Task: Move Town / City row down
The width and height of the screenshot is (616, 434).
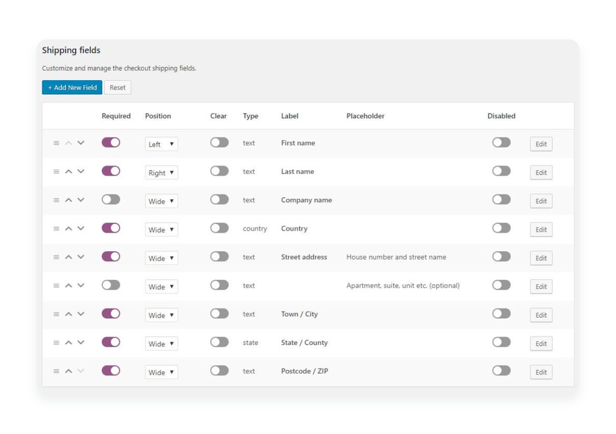Action: (x=81, y=314)
